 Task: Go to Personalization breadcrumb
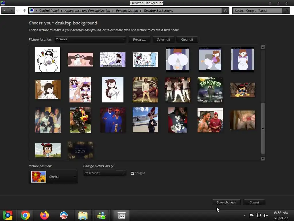127,11
